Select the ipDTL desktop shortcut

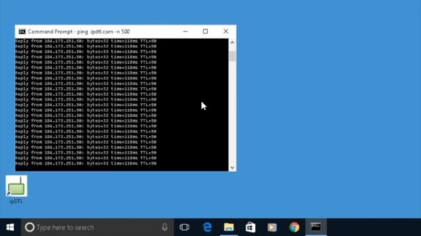16,189
